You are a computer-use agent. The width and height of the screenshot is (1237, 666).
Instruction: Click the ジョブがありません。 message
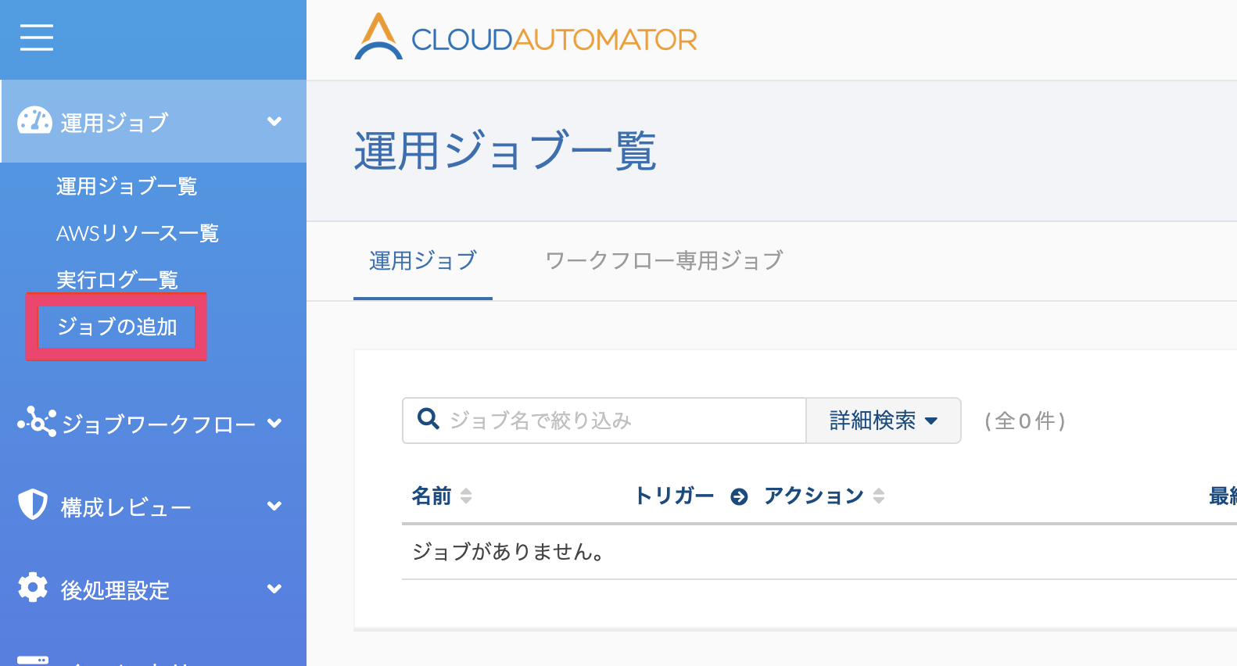point(508,552)
